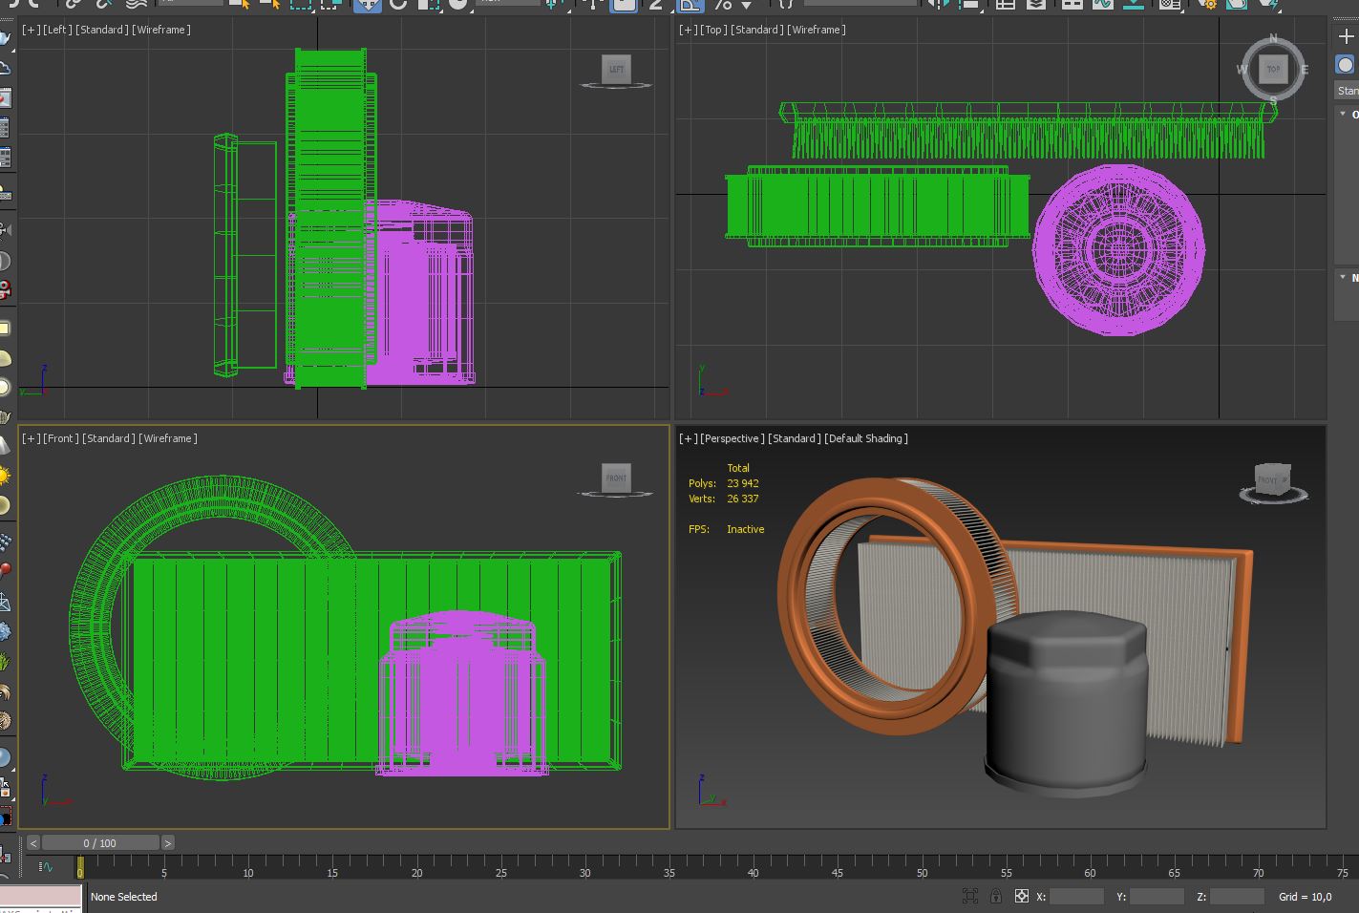This screenshot has height=913, width=1359.
Task: Click frame 50 on the timeline
Action: [922, 867]
